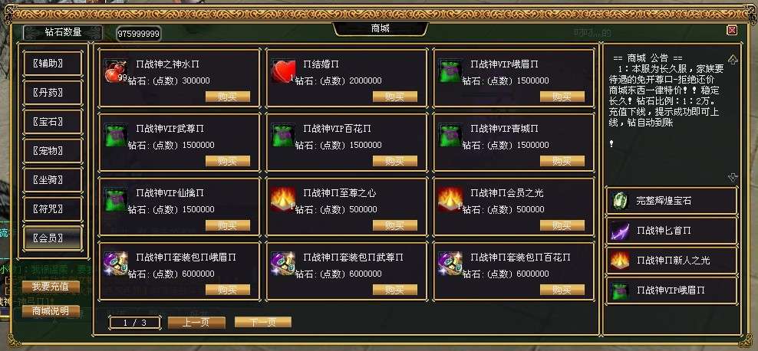The height and width of the screenshot is (351, 758).
Task: Click the red apple 战神之神水 item icon
Action: click(116, 71)
